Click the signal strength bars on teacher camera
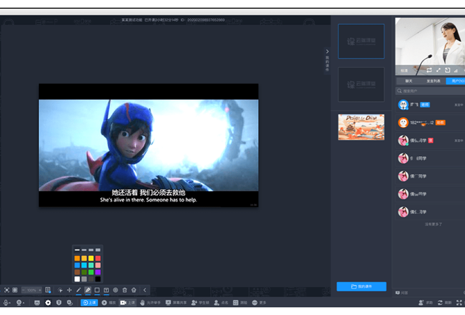The image size is (465, 315). tap(456, 70)
